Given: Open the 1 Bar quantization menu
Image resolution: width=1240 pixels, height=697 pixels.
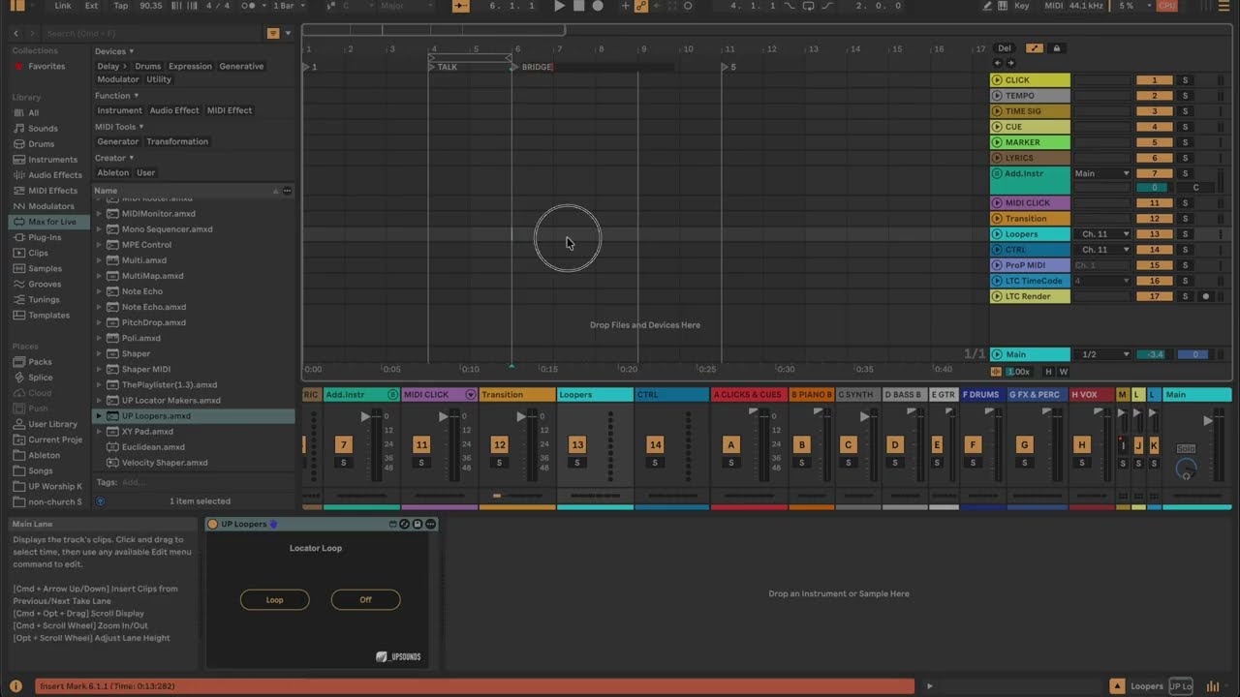Looking at the screenshot, I should (x=287, y=6).
